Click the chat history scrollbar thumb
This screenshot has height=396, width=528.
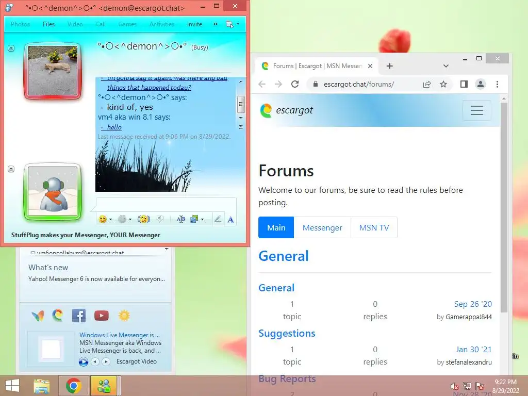tap(241, 104)
